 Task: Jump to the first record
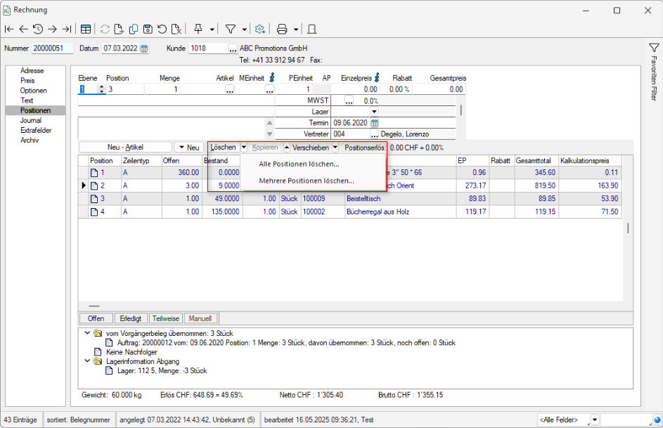(x=9, y=29)
